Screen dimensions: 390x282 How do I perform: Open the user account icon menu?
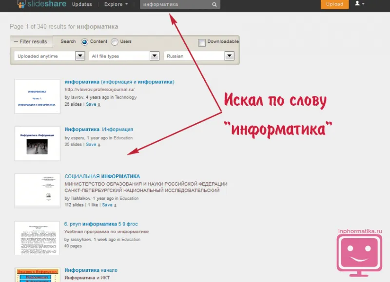(359, 3)
